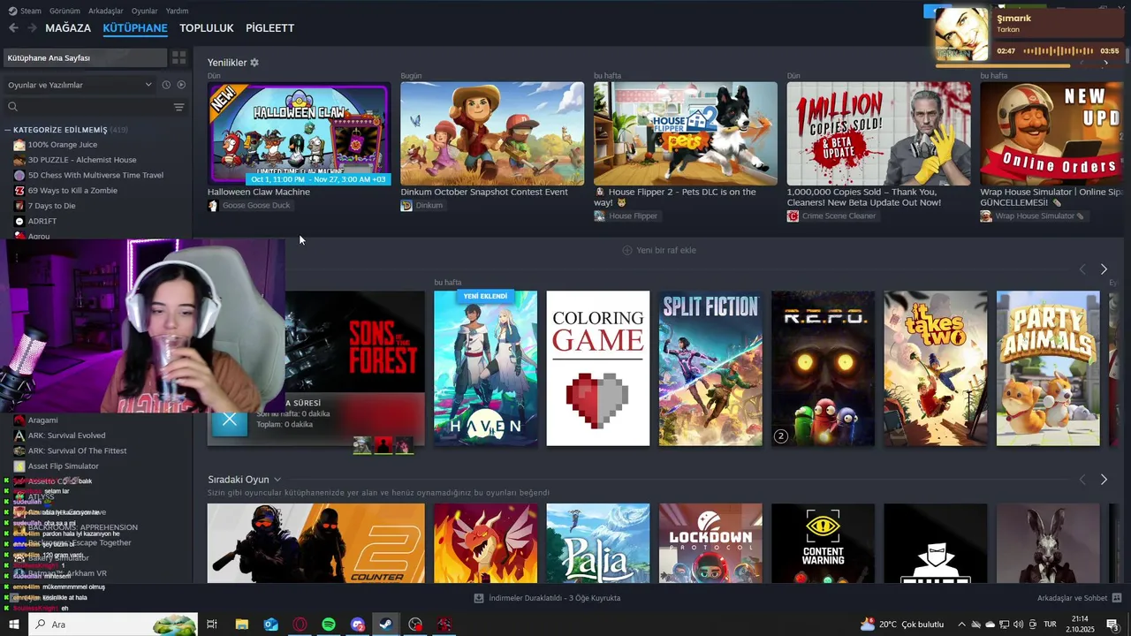Click Kütüphane Ana Sayfası button
The height and width of the screenshot is (636, 1131).
(x=85, y=57)
